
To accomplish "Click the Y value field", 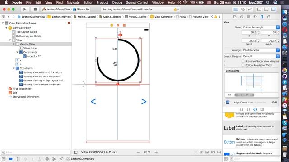I will pos(269,32).
